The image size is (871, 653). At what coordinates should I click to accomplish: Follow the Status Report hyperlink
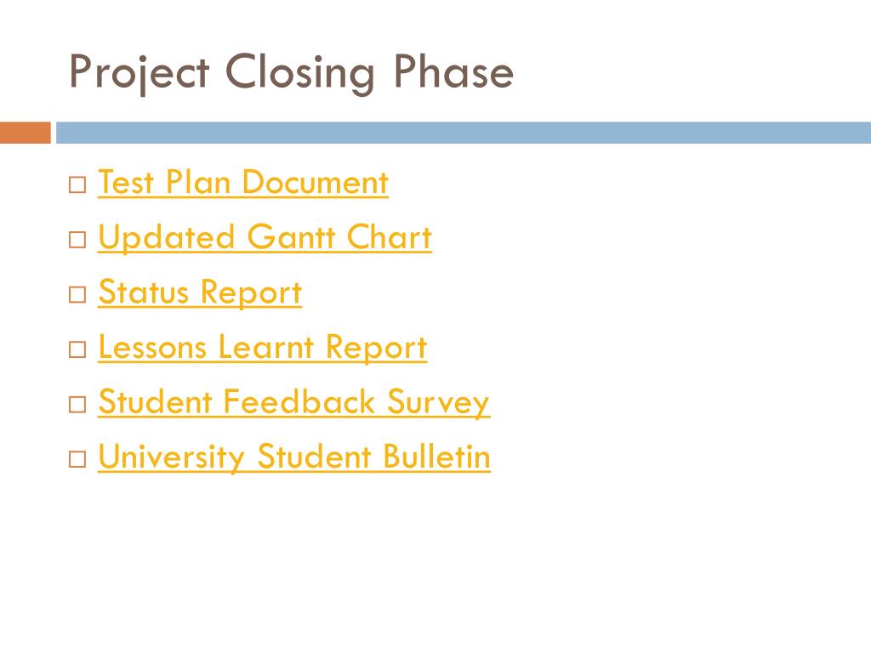(x=200, y=292)
